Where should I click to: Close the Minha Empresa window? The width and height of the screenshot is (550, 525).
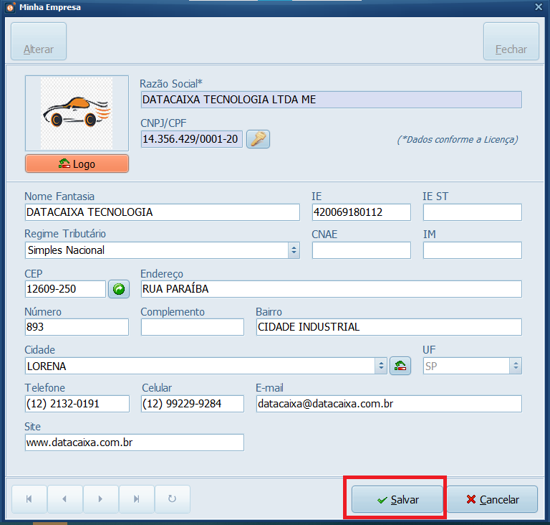tap(539, 7)
